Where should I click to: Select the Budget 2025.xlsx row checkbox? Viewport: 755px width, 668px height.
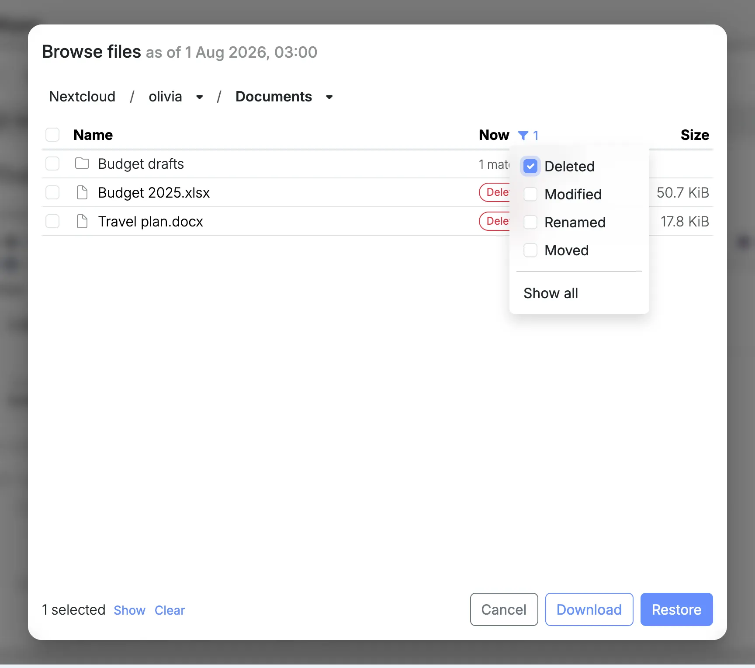click(52, 192)
